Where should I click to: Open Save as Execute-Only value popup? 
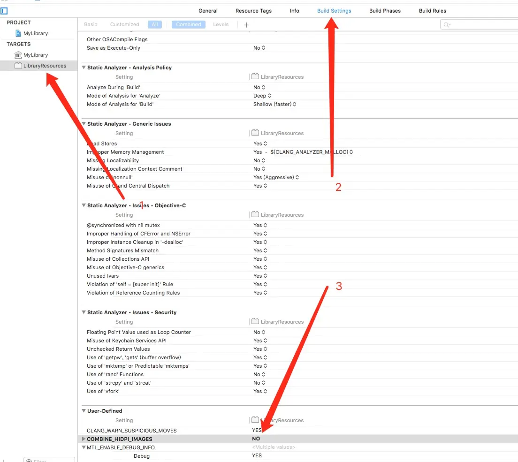259,48
